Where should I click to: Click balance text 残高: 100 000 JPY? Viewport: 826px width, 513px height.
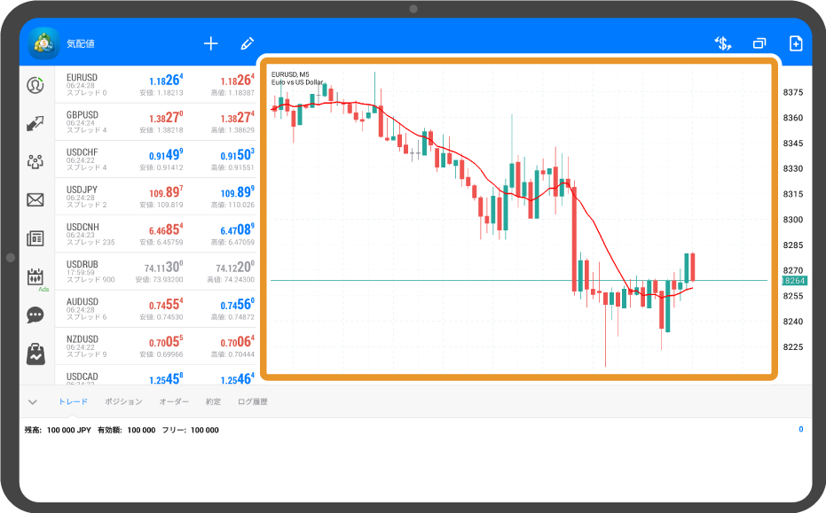click(x=58, y=430)
